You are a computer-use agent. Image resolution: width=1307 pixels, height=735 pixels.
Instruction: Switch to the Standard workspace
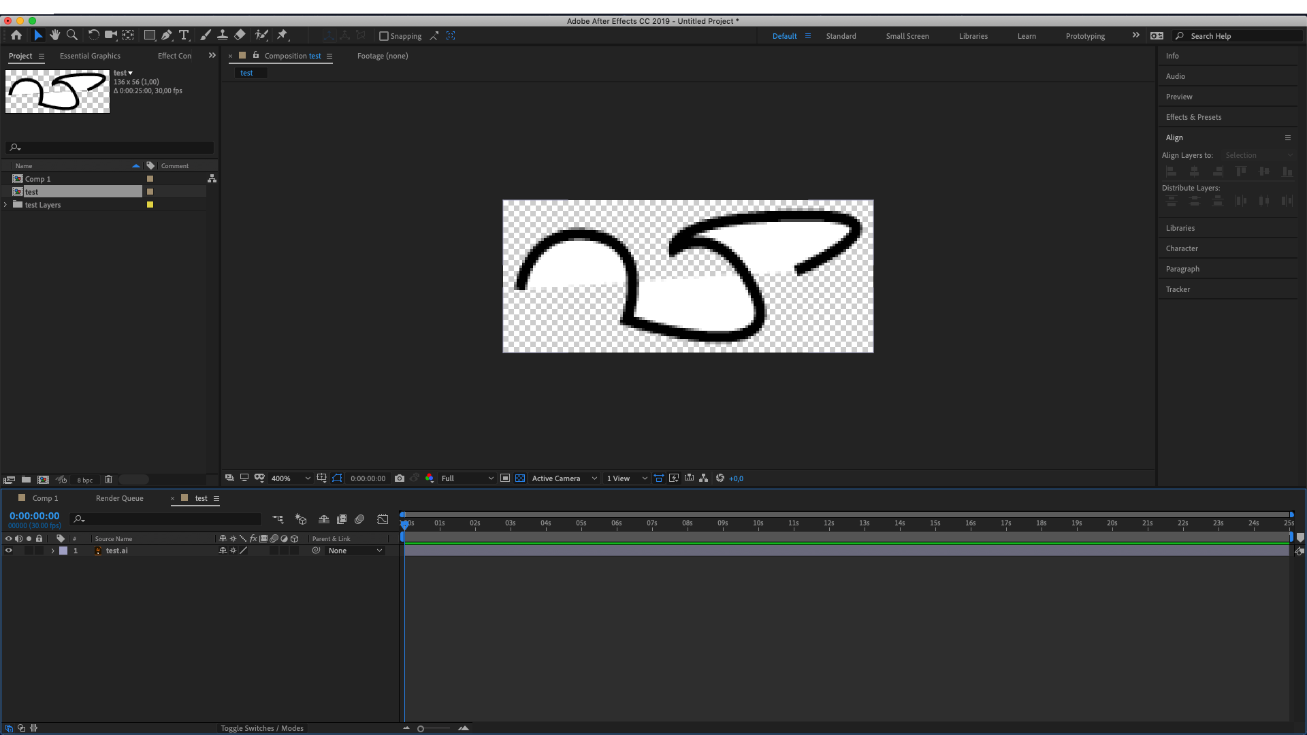pyautogui.click(x=841, y=36)
